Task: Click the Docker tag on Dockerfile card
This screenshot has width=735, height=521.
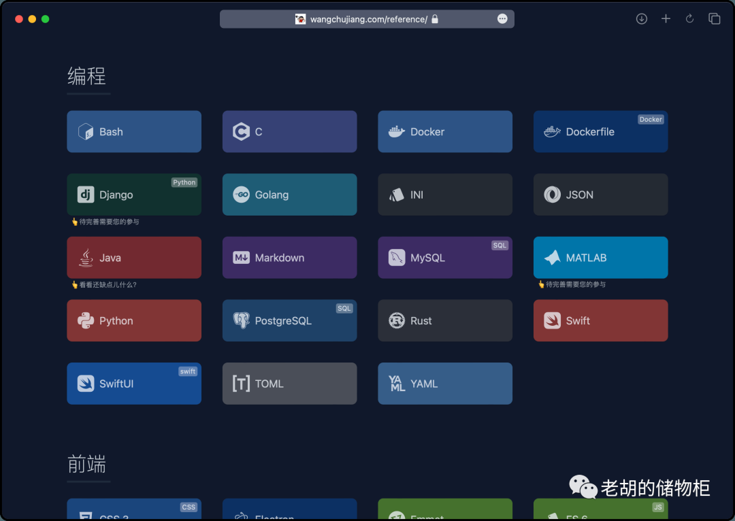Action: point(651,120)
